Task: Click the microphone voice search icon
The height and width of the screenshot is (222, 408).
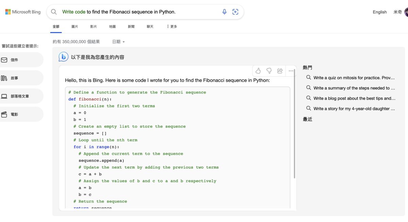Action: pos(224,12)
